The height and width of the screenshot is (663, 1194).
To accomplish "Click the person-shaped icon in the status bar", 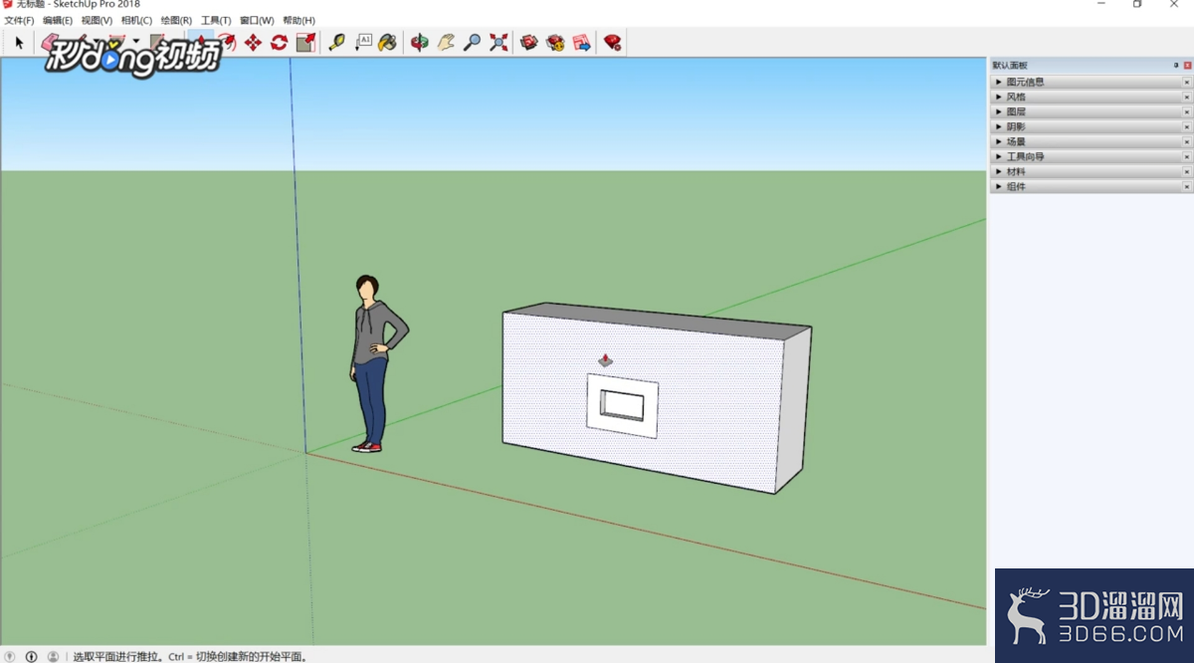I will [x=53, y=656].
